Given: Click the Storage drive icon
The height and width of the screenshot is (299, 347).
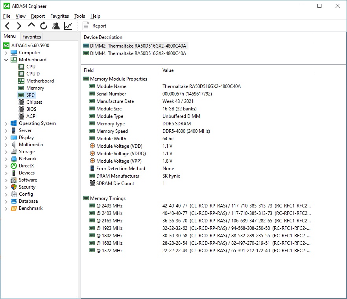Looking at the screenshot, I should click(14, 152).
